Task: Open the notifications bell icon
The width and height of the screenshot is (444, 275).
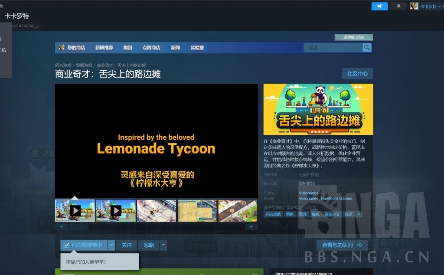Action: 398,6
